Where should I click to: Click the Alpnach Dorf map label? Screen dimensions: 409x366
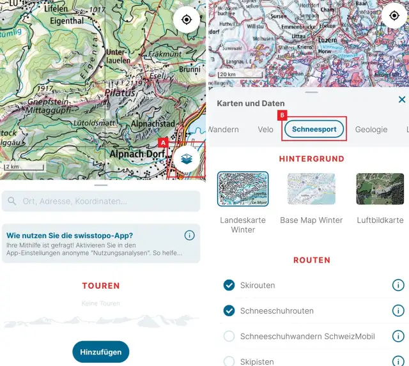(137, 154)
